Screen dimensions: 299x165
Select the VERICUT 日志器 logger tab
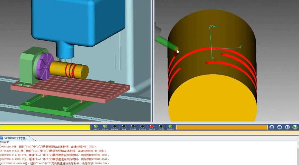pos(15,138)
